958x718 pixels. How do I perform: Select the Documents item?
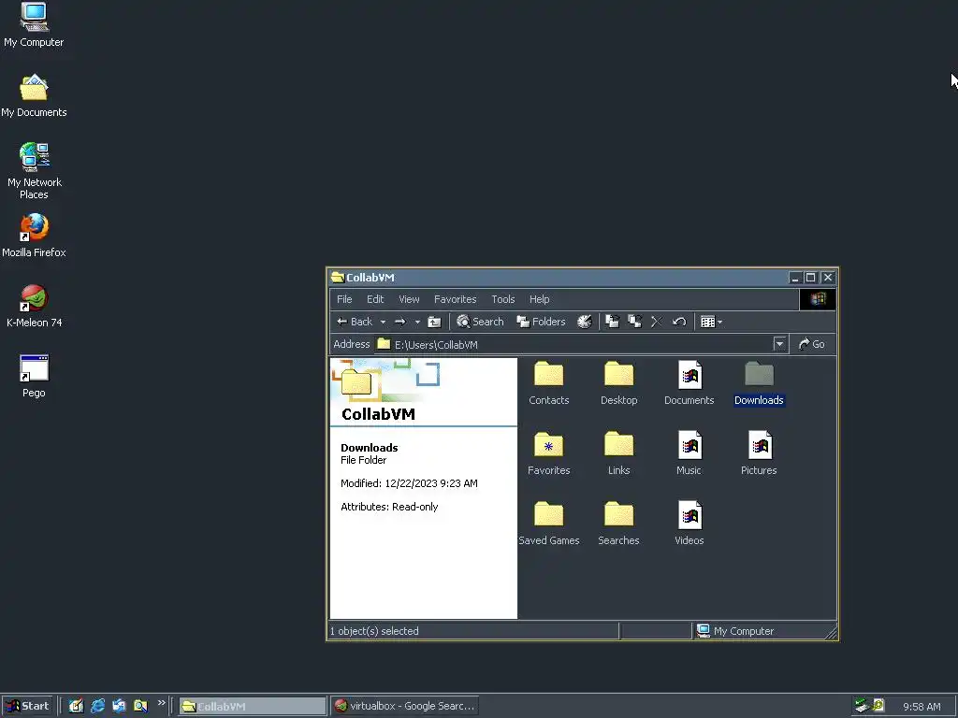689,382
